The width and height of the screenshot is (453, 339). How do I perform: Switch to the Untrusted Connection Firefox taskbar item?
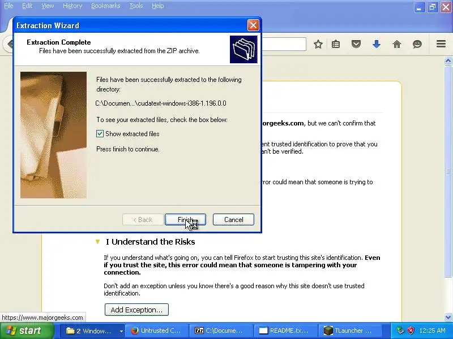(x=157, y=331)
